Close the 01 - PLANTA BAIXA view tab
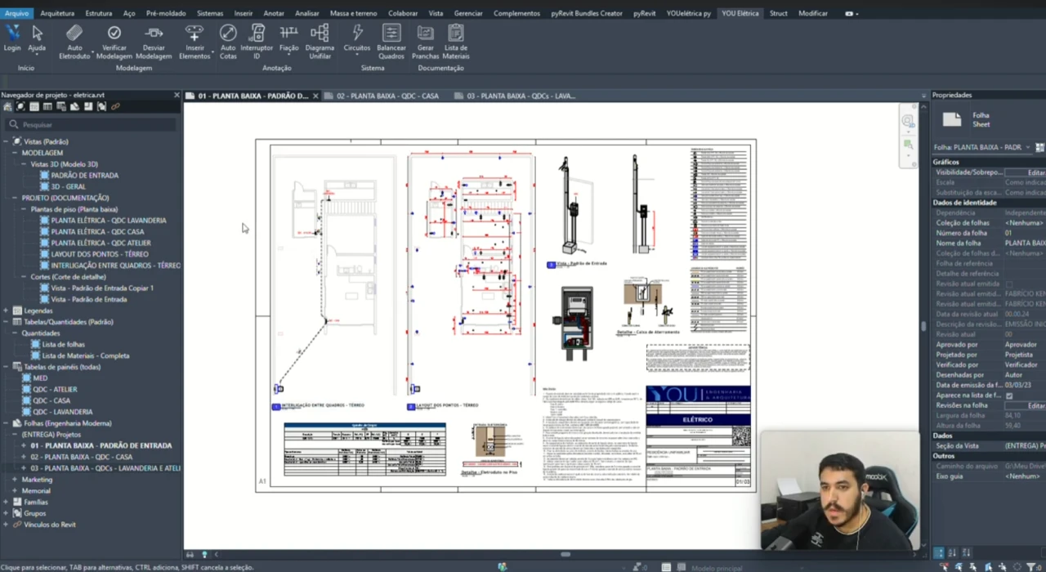 (315, 96)
